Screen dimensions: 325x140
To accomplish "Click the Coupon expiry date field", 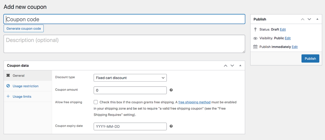I will 130,126.
